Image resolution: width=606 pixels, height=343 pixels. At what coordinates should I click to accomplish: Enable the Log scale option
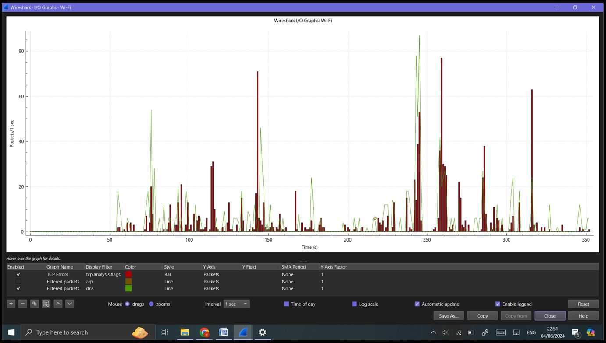coord(354,304)
